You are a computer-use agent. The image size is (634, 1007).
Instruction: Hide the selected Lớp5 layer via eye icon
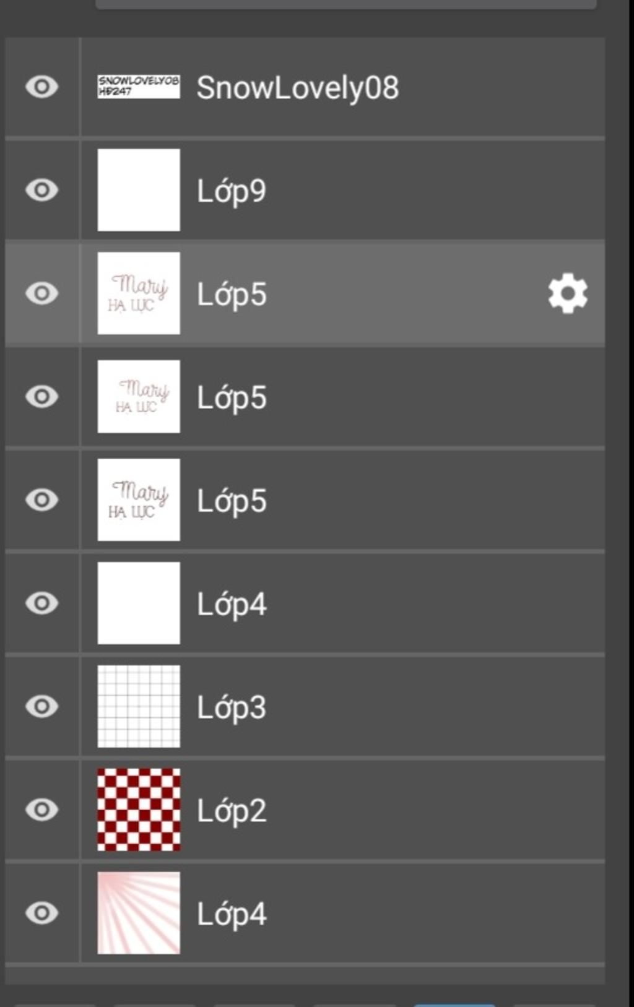pos(41,293)
